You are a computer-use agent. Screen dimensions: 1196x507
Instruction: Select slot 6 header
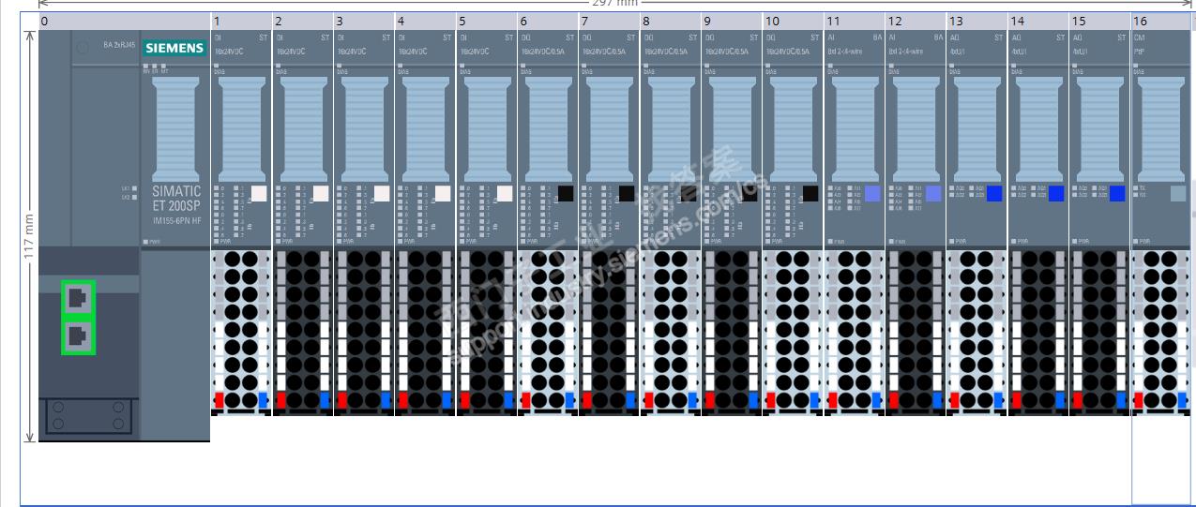(548, 21)
